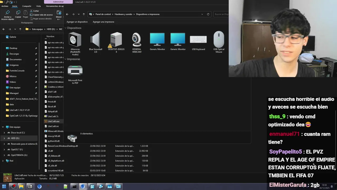
Task: Expand OptiOS 7 (F:) drive node
Action: pos(4,149)
